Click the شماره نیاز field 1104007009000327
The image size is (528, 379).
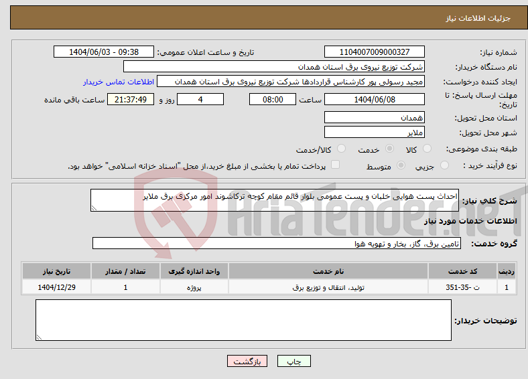pos(374,52)
